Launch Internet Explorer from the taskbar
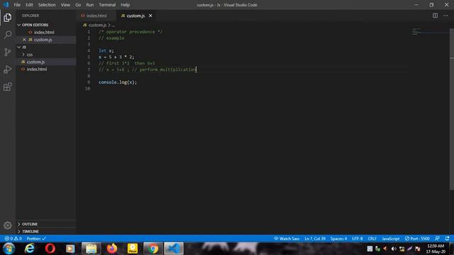This screenshot has width=454, height=255. pyautogui.click(x=30, y=249)
